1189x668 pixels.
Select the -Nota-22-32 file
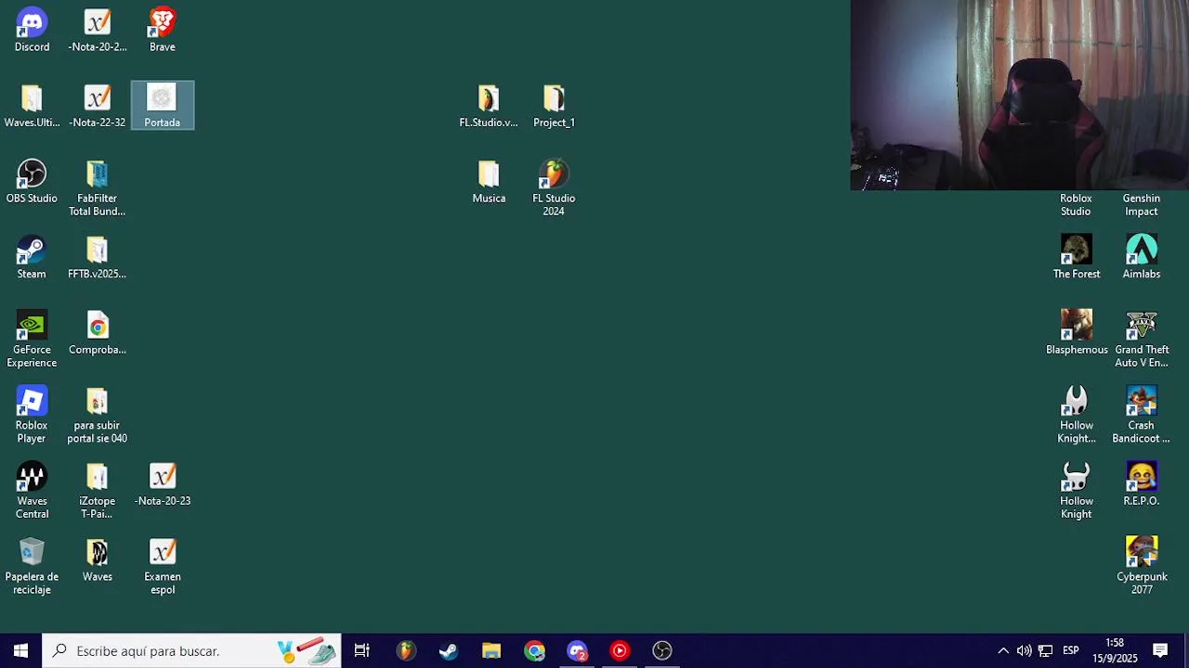click(98, 105)
